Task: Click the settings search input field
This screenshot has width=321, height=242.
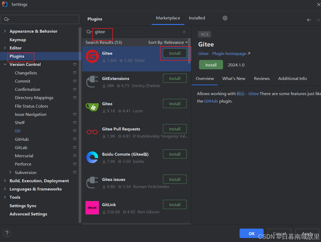Action: coord(40,19)
